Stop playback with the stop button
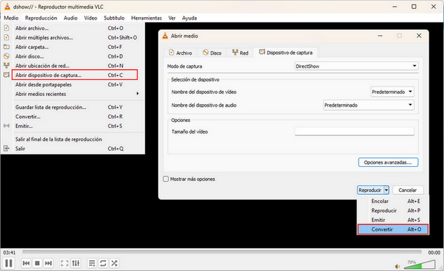 point(37,263)
